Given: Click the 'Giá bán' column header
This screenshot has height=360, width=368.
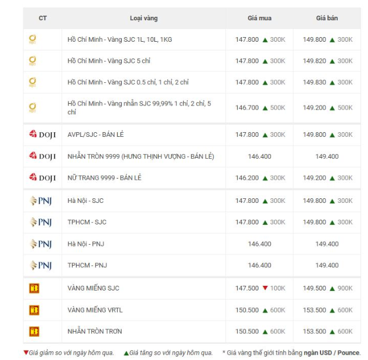Looking at the screenshot, I should tap(327, 18).
